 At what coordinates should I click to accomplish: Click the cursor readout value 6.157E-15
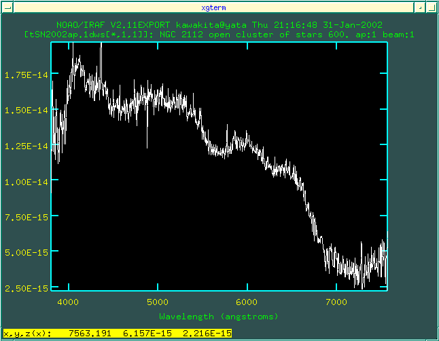(x=147, y=333)
